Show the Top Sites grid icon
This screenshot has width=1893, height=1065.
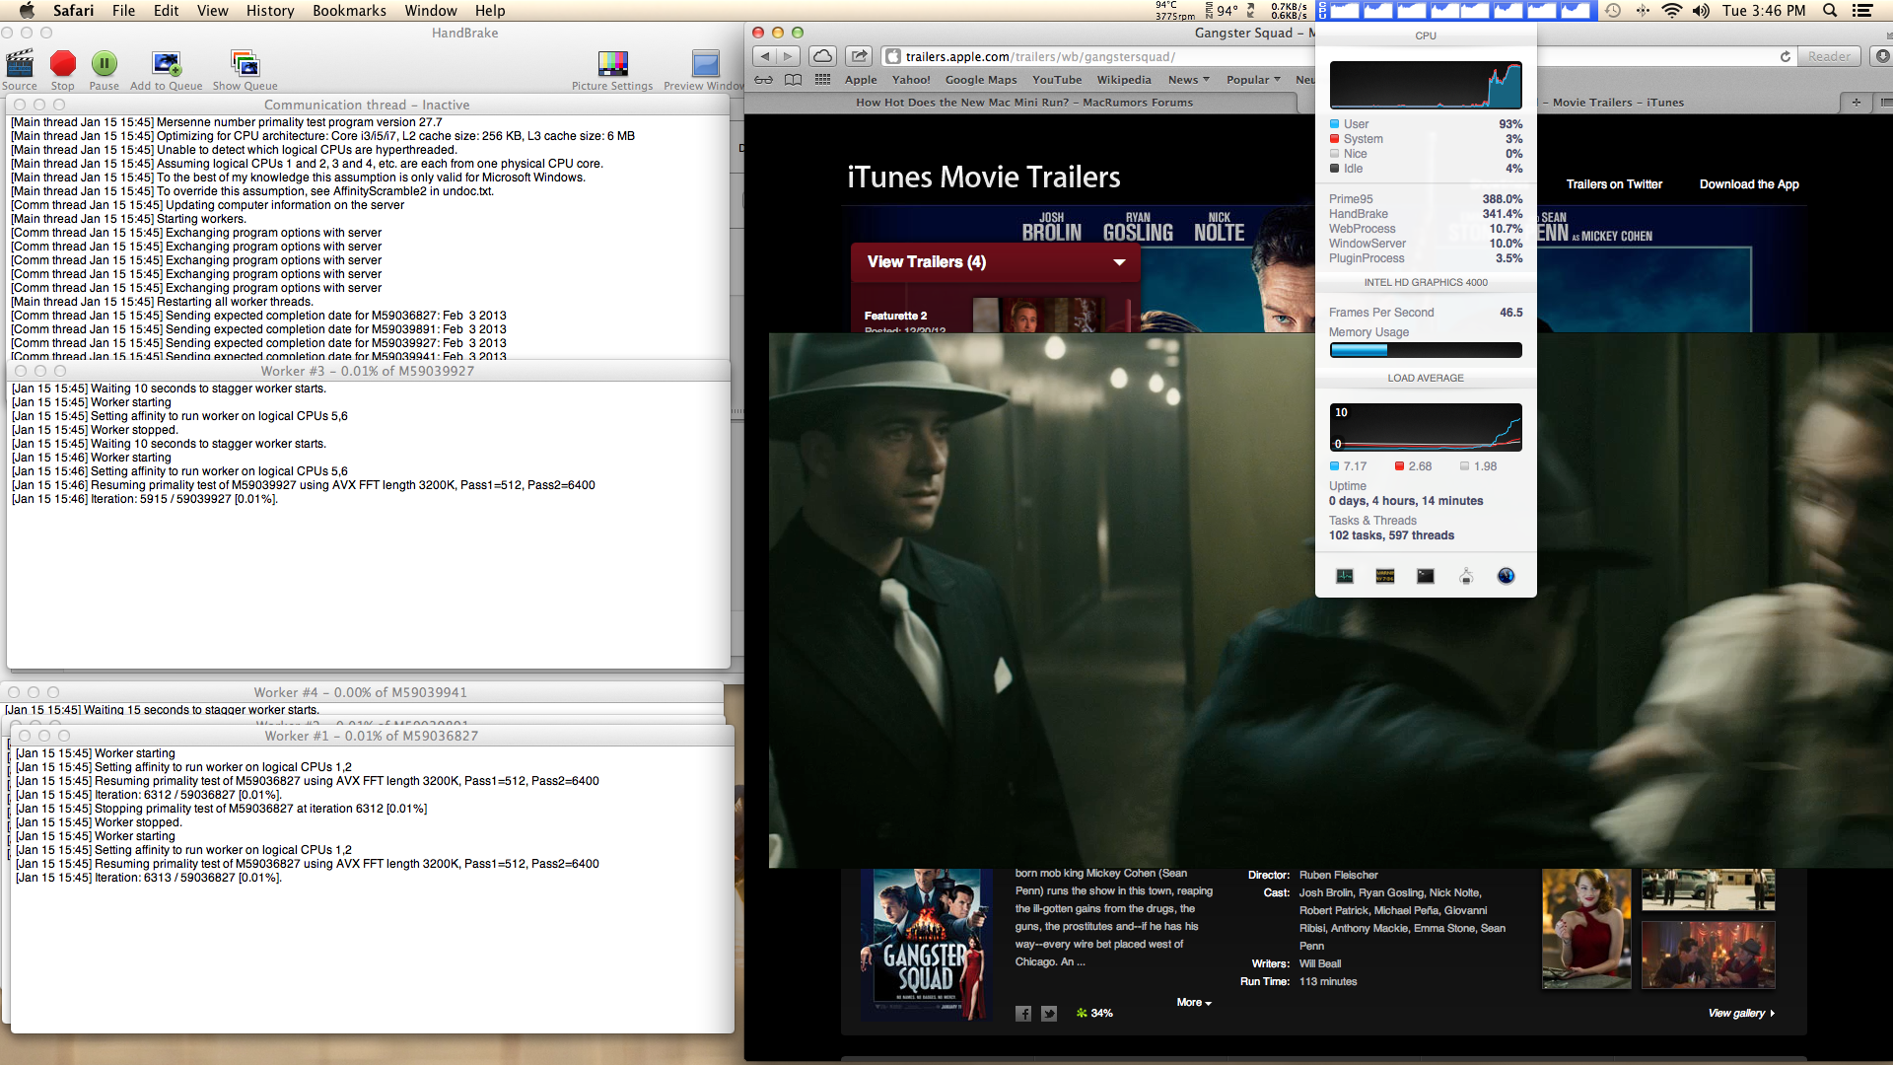tap(822, 80)
